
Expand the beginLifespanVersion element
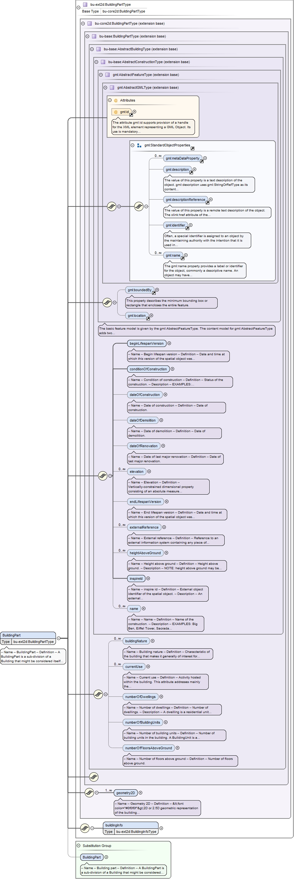point(169,343)
